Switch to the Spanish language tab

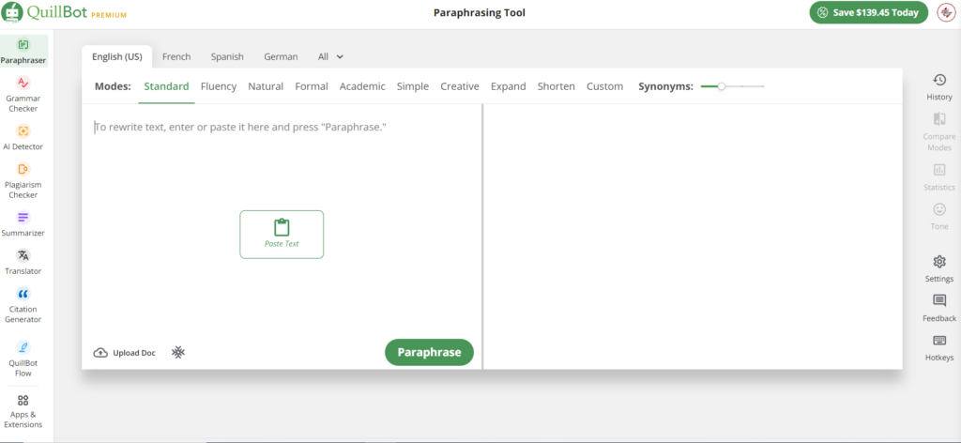tap(227, 56)
